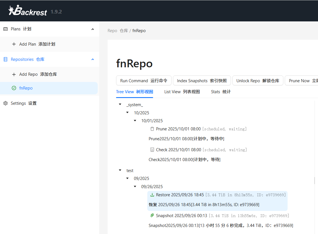Image resolution: width=318 pixels, height=234 pixels.
Task: Collapse the _system_ tree node
Action: [x=120, y=105]
